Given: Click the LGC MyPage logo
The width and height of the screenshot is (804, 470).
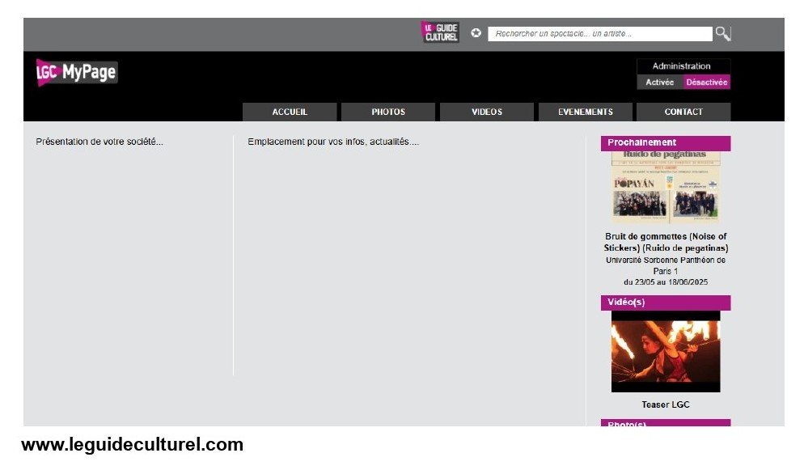Looking at the screenshot, I should tap(76, 72).
